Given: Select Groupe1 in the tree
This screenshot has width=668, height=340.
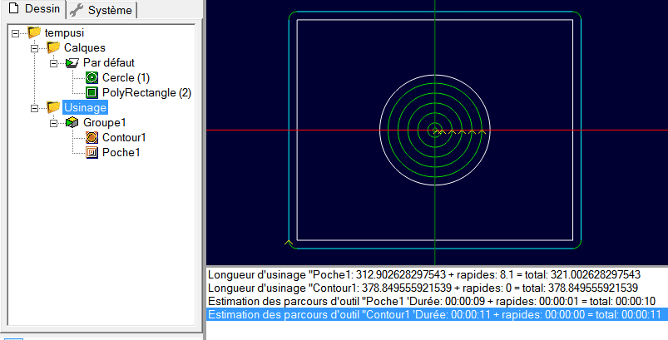Looking at the screenshot, I should point(105,122).
